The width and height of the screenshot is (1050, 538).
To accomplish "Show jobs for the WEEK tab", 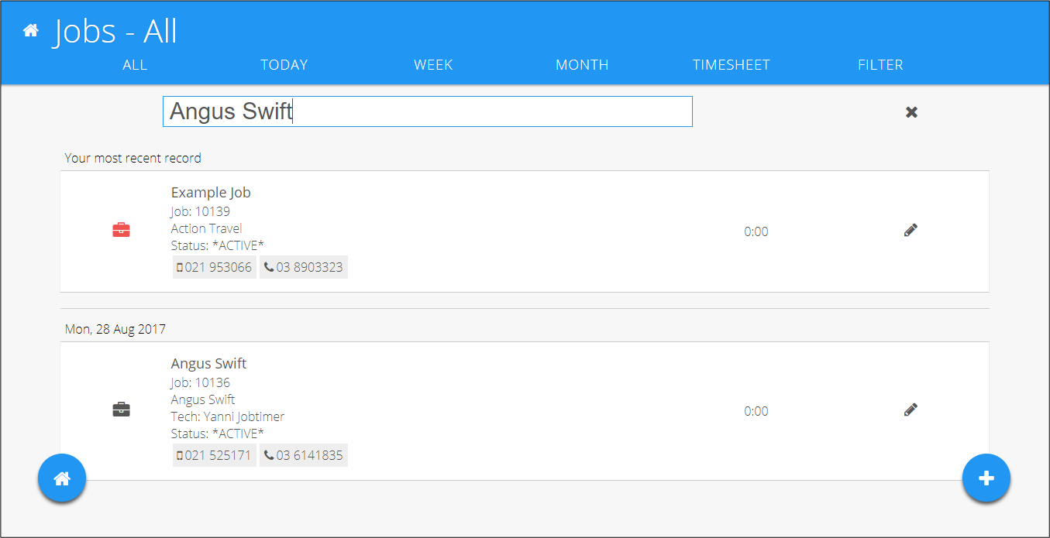I will [433, 65].
